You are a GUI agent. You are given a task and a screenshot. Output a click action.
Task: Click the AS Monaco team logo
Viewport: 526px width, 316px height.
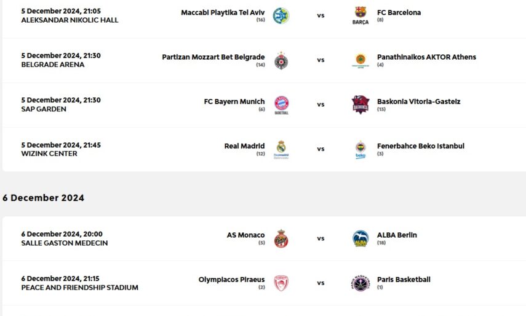point(281,238)
